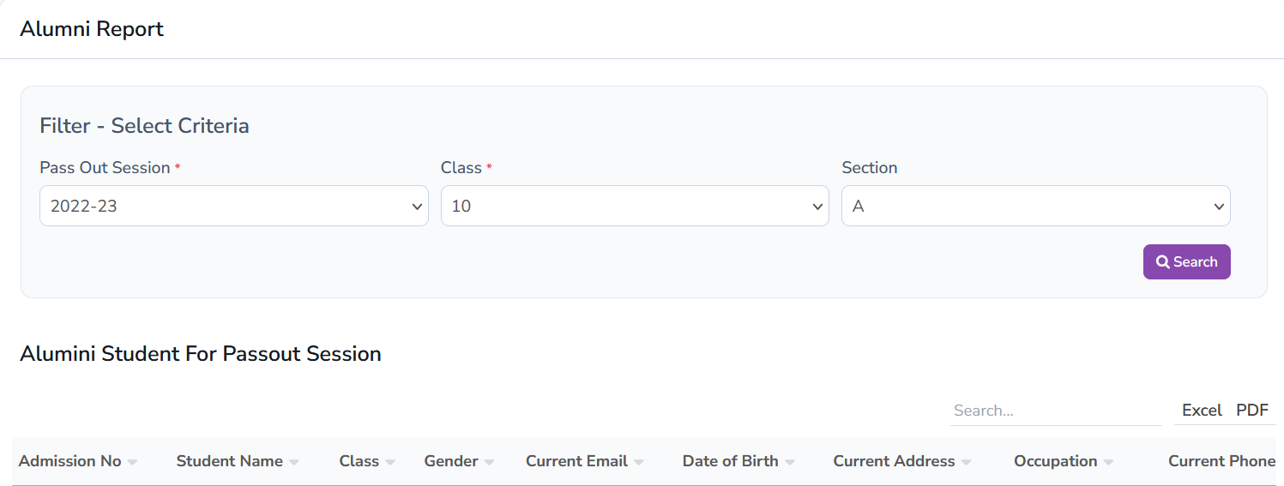Viewport: 1284px width, 486px height.
Task: Click the Student Name sort arrow
Action: 294,463
